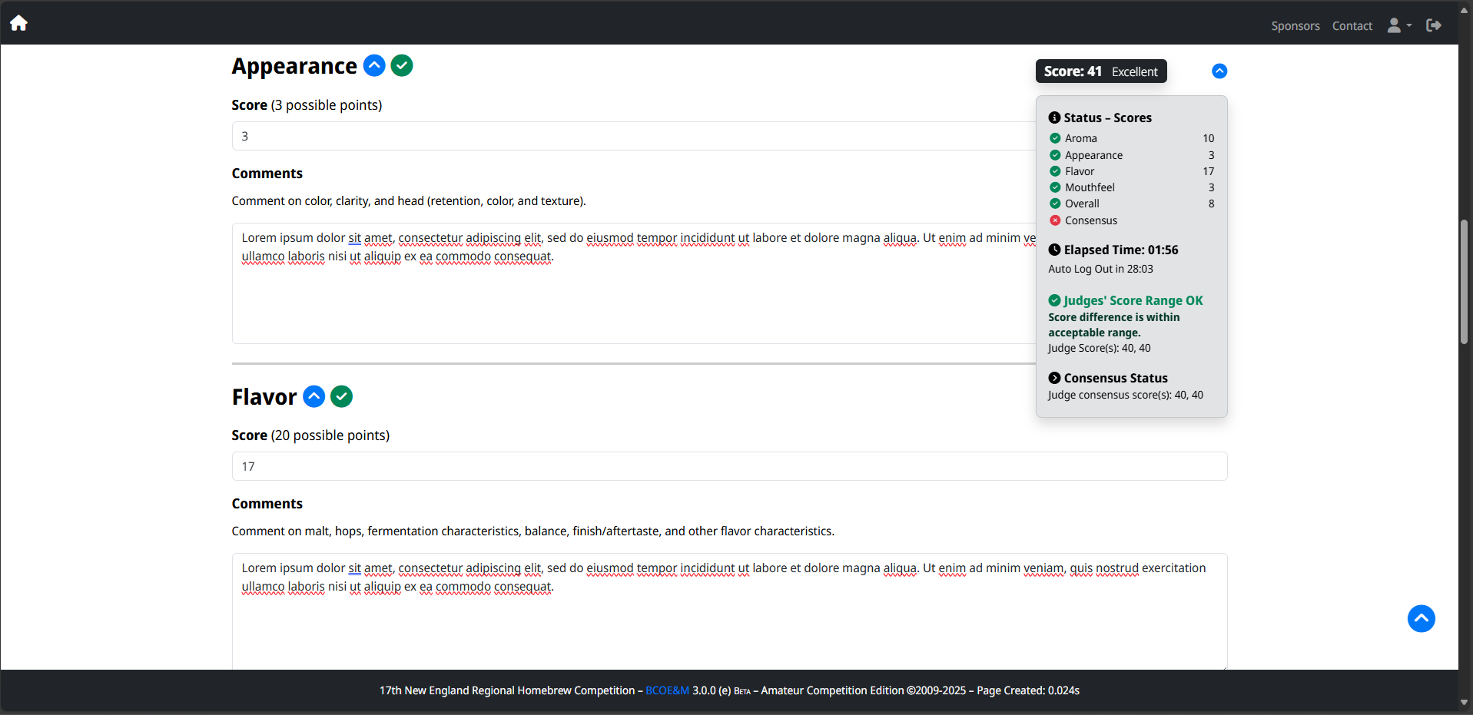Click the Aroma status green check icon
This screenshot has height=715, width=1473.
[1055, 138]
